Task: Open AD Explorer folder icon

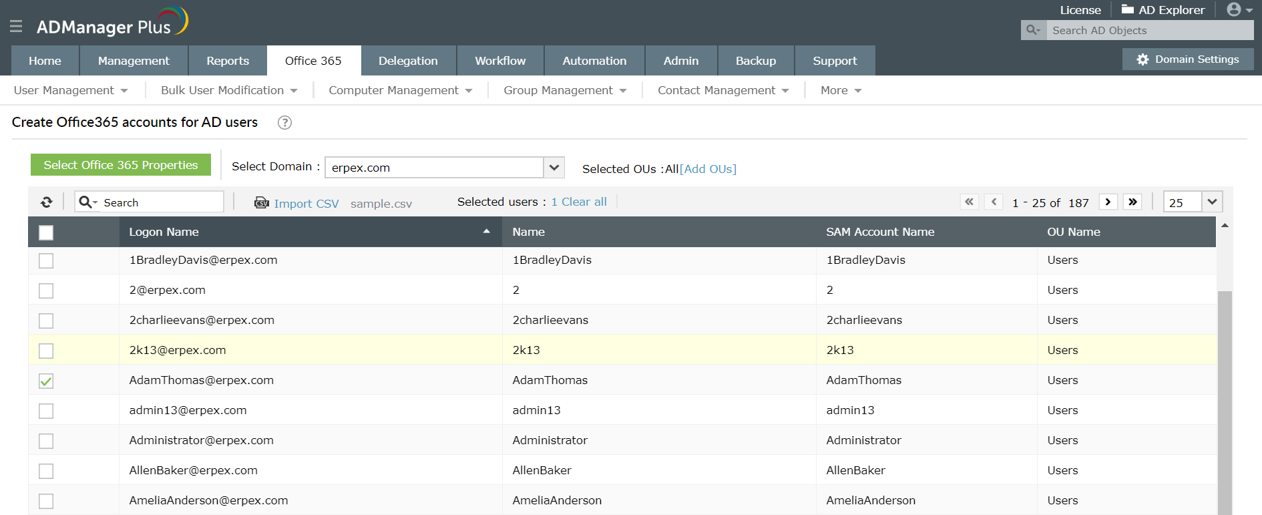Action: [x=1128, y=9]
